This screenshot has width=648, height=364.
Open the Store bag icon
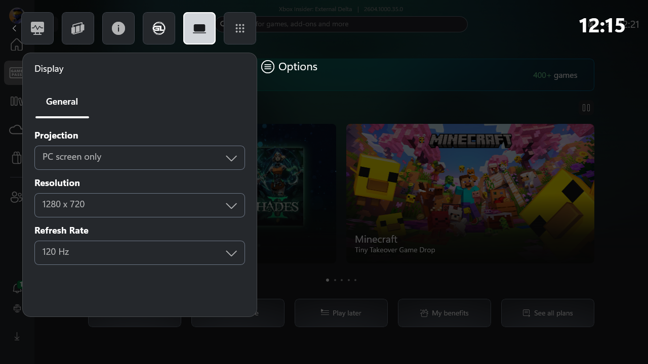click(16, 158)
